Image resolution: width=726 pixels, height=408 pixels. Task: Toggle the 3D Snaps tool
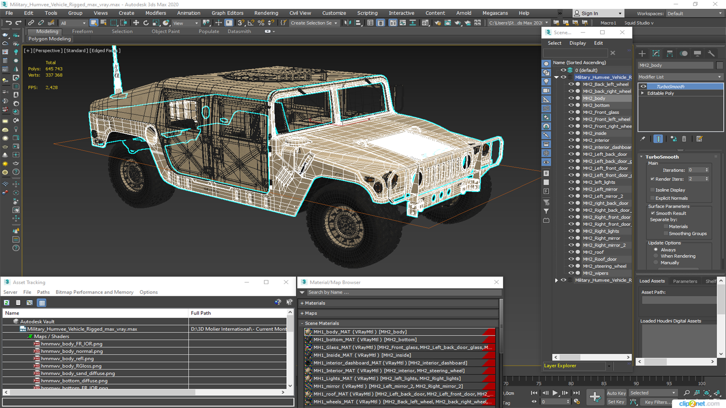(x=241, y=23)
